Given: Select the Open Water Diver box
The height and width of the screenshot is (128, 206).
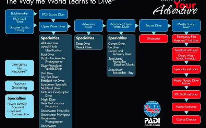Looking at the screenshot, I should [53, 26].
